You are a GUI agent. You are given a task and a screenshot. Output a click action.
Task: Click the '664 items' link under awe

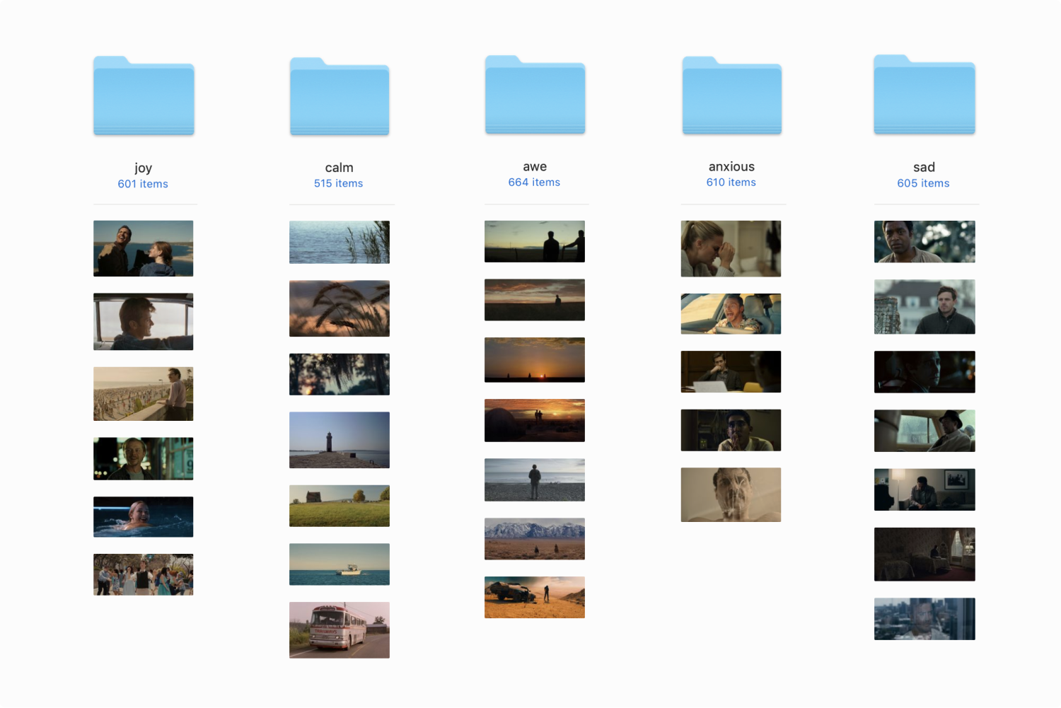[534, 182]
